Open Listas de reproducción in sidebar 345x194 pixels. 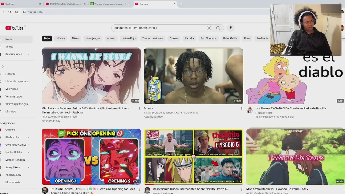[x=16, y=81]
